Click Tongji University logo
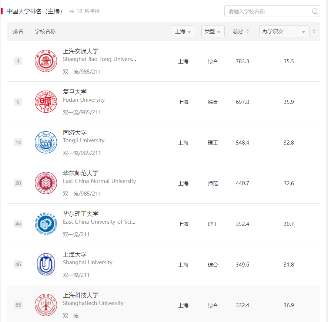The width and height of the screenshot is (328, 322). coord(46,142)
